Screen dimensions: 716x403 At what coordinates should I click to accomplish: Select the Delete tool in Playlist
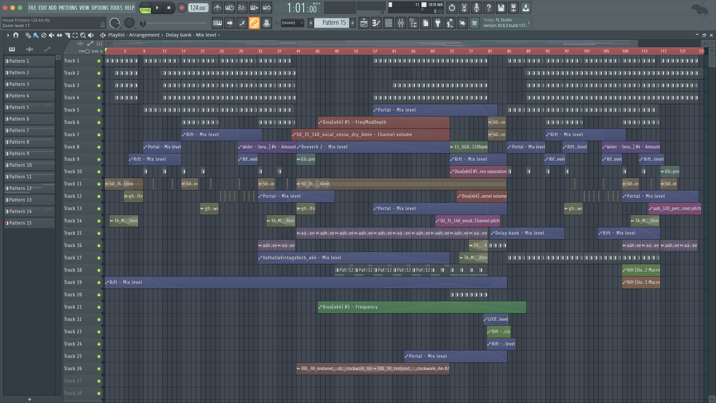[44, 35]
